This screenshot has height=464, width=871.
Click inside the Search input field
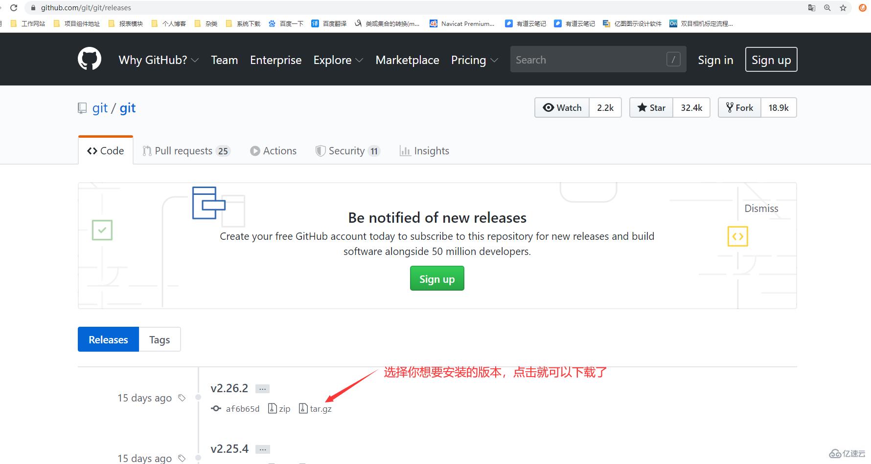pos(577,59)
